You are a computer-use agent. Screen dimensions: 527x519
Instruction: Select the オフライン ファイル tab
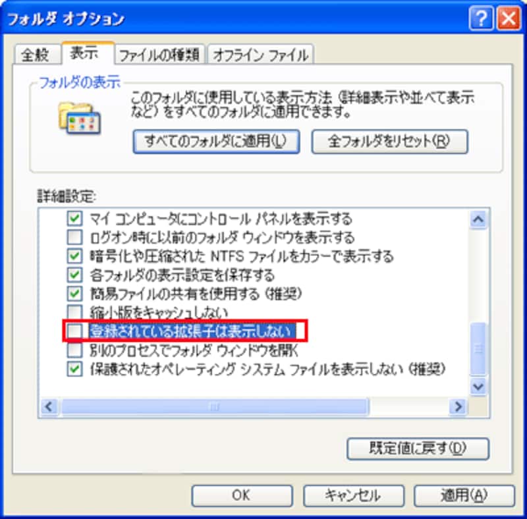261,55
